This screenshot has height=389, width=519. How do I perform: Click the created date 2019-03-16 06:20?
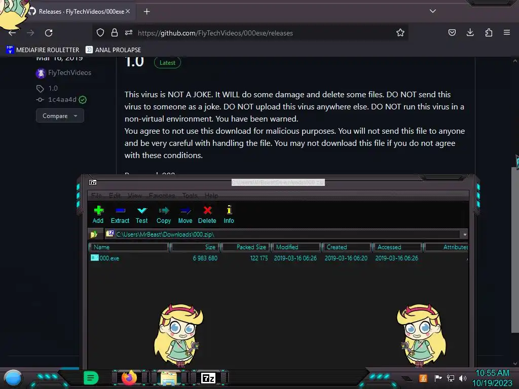click(346, 258)
